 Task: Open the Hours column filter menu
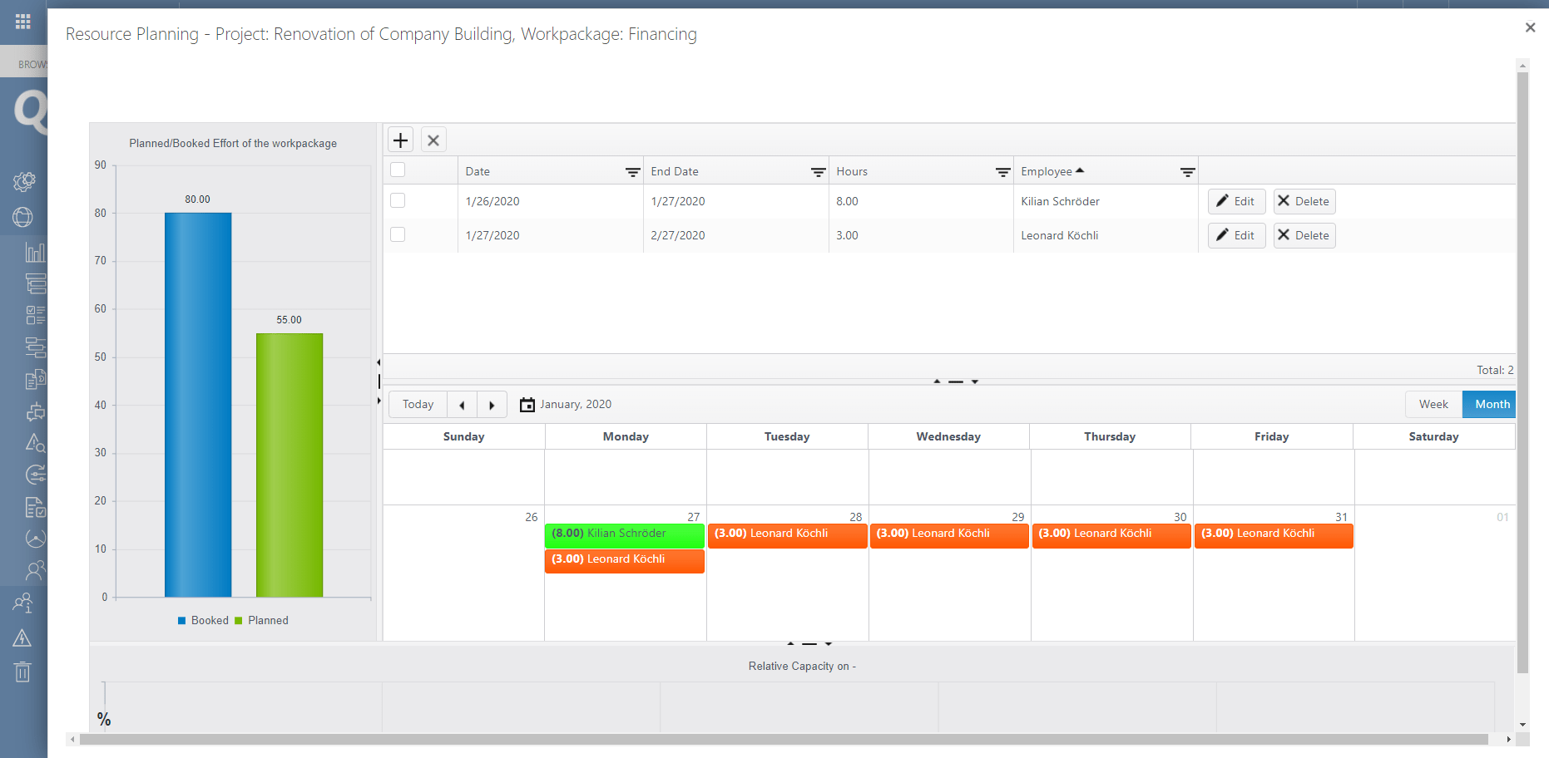pos(1002,172)
